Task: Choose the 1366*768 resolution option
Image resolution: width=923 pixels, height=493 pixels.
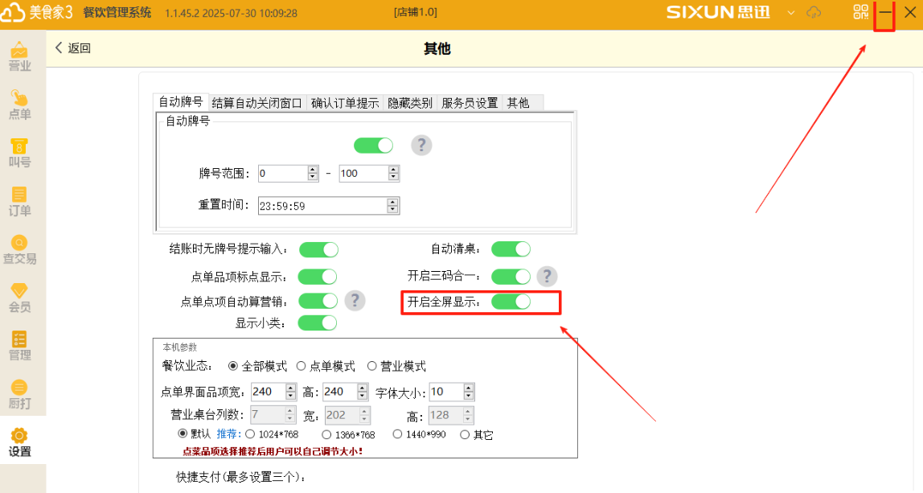Action: click(326, 433)
